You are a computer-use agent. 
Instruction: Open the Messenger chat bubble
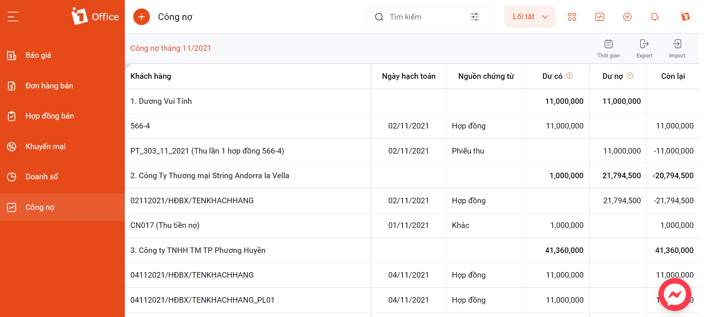(675, 295)
